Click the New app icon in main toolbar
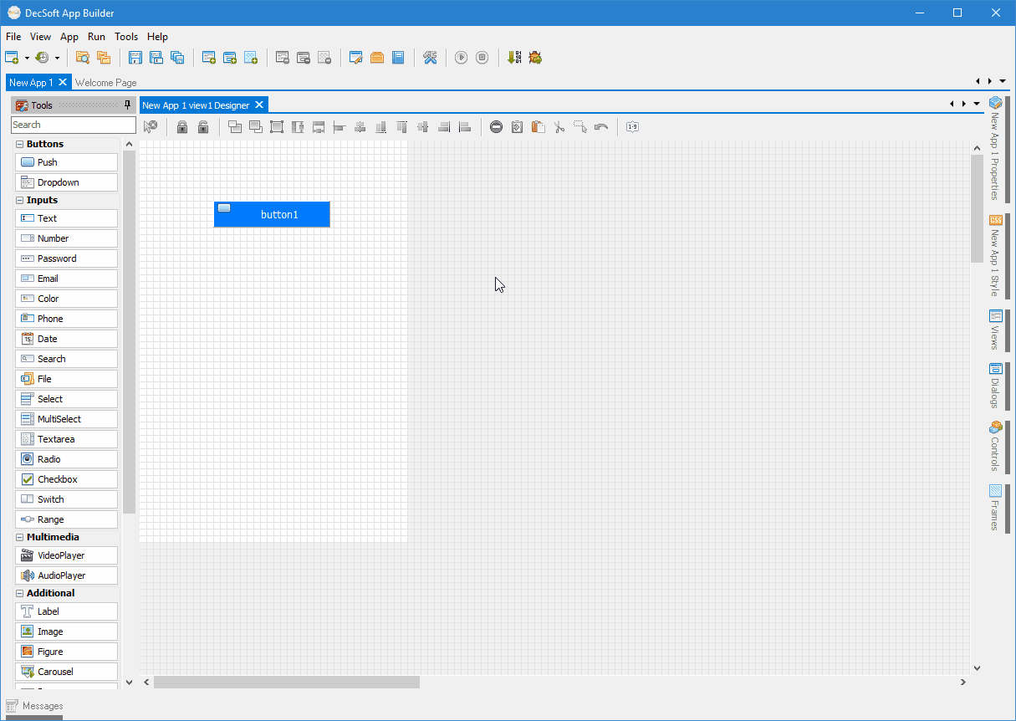The image size is (1016, 721). (x=12, y=58)
